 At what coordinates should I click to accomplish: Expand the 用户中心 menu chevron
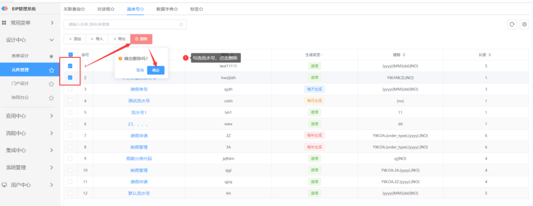[x=52, y=185]
